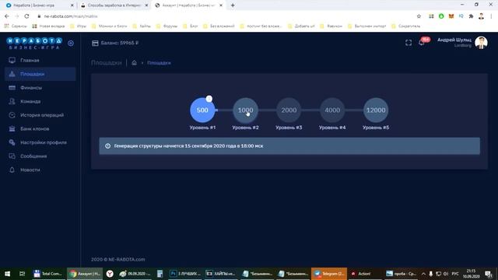Click the address bar URL
Viewport: 498px width, 280px height.
pyautogui.click(x=71, y=16)
